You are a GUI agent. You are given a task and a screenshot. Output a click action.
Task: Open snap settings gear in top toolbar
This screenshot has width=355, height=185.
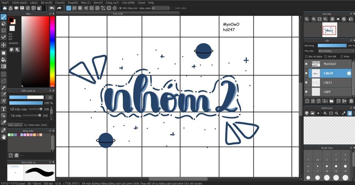click(x=114, y=8)
